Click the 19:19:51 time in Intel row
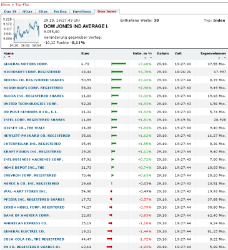The width and height of the screenshot is (228, 250). pos(183,120)
